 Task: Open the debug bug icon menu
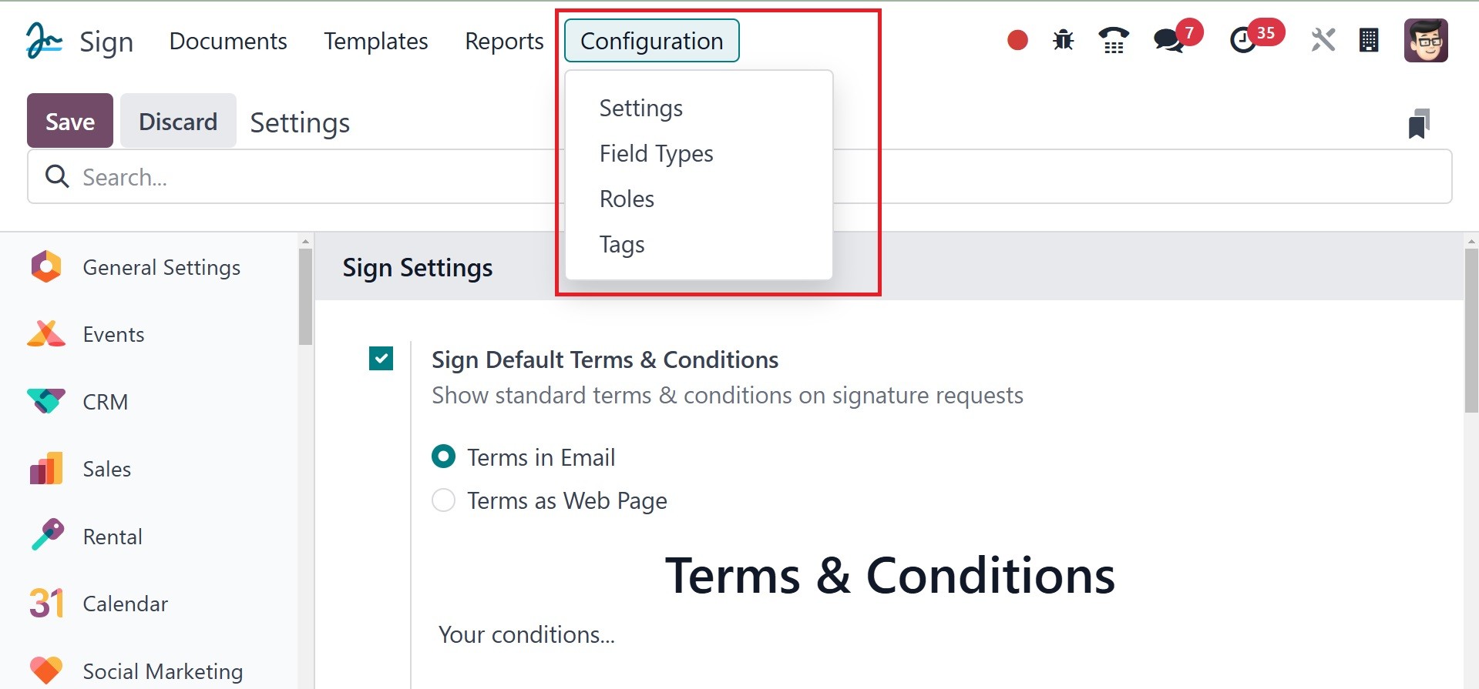1064,40
